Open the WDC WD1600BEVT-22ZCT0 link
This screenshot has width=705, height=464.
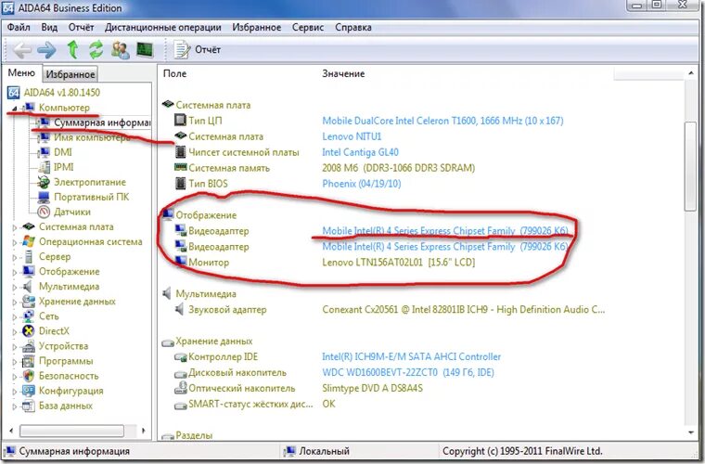[x=408, y=372]
